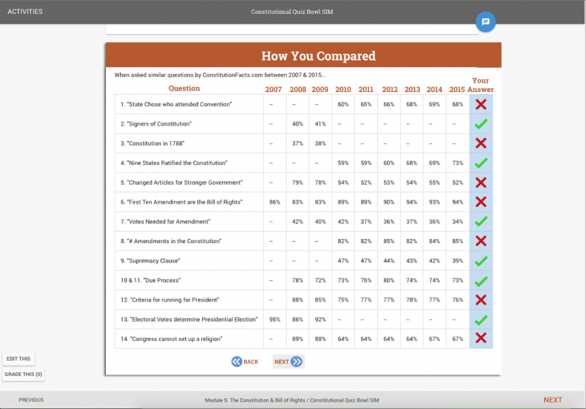Click the red X for Constitution in 1788

point(481,143)
